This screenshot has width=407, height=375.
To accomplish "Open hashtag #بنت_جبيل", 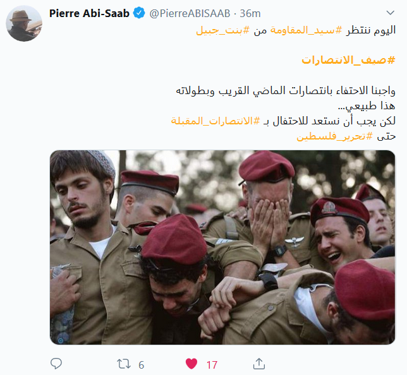I will [x=222, y=30].
